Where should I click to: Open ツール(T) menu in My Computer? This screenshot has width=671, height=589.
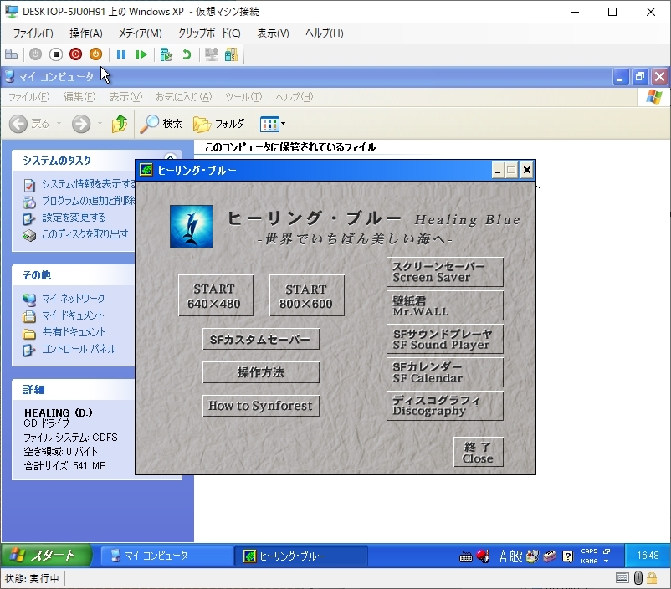click(x=243, y=97)
